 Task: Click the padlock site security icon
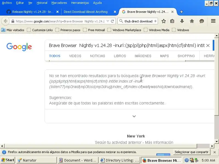click(x=13, y=21)
